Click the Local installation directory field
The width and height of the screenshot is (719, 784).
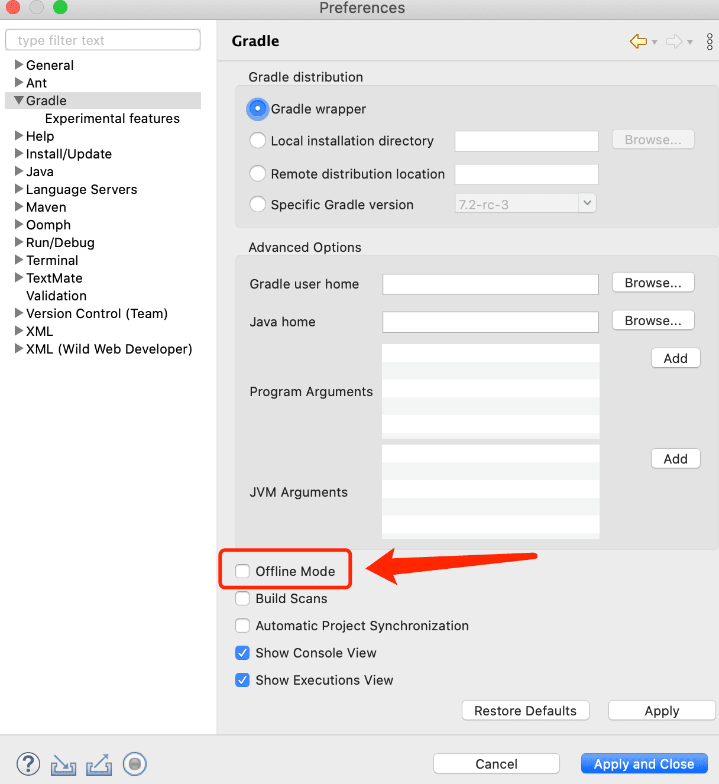coord(527,141)
